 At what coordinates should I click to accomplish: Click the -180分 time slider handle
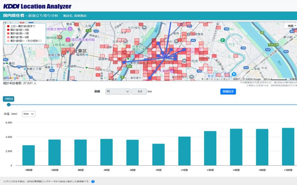pos(9,105)
